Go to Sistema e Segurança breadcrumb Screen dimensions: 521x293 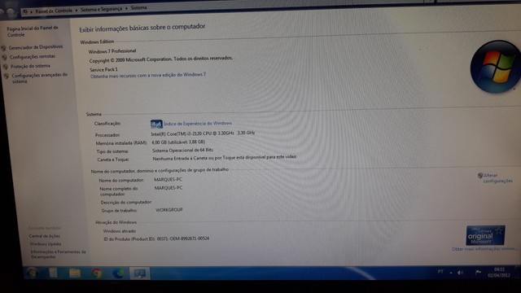101,9
